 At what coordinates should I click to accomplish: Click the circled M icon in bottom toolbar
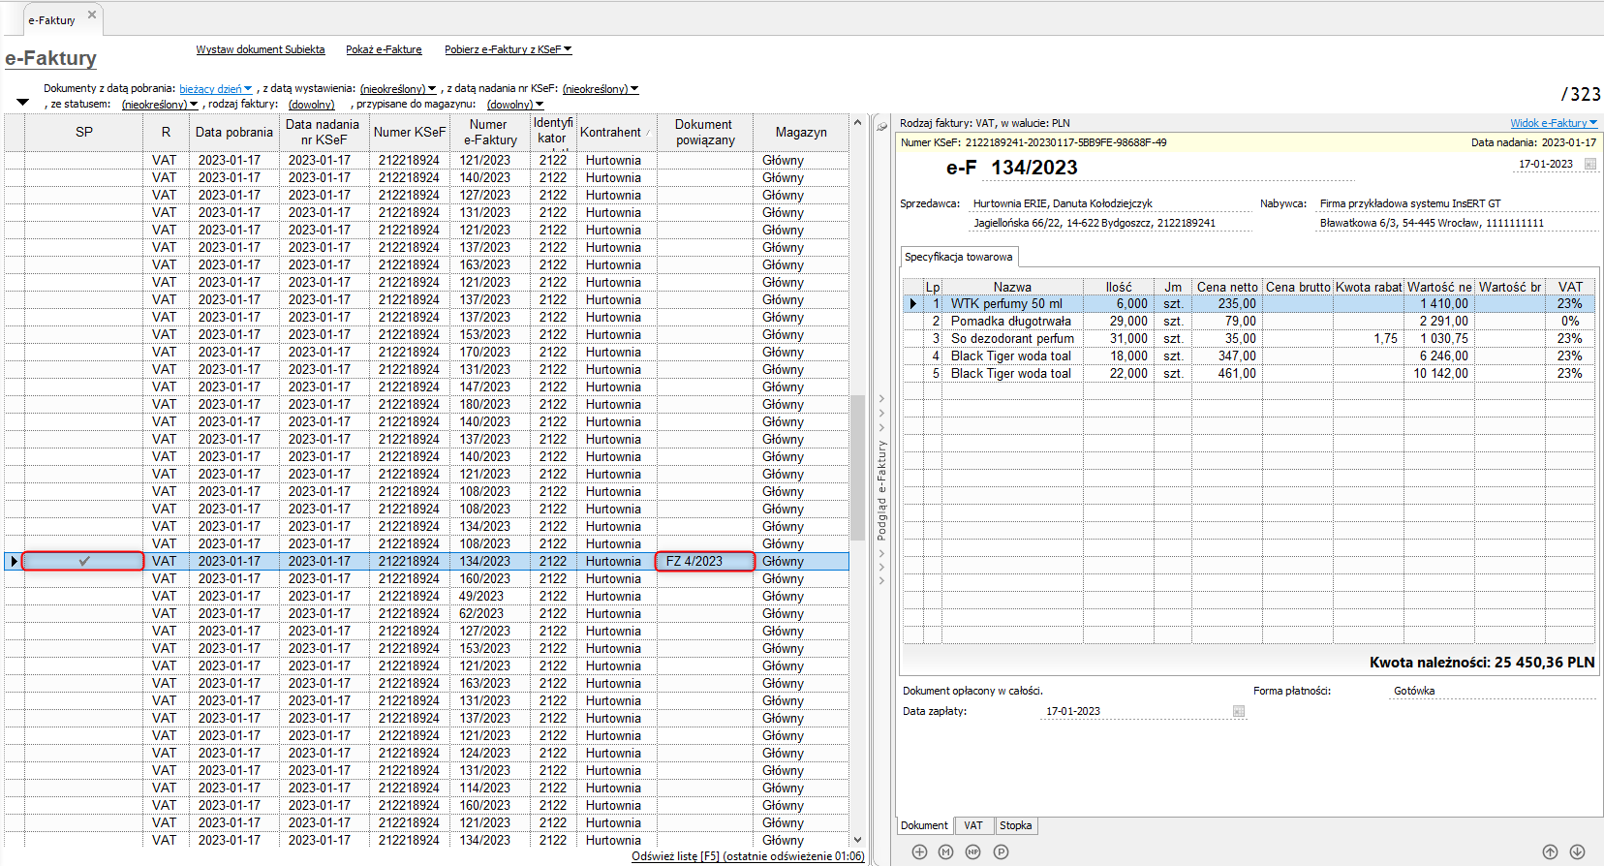click(x=945, y=851)
